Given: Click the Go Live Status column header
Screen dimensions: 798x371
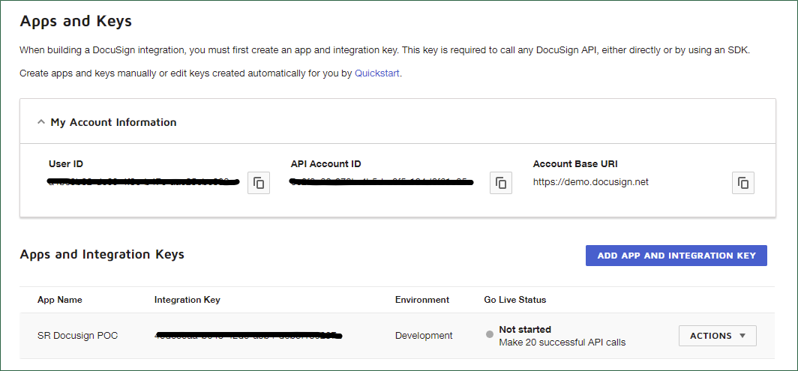Looking at the screenshot, I should click(515, 300).
